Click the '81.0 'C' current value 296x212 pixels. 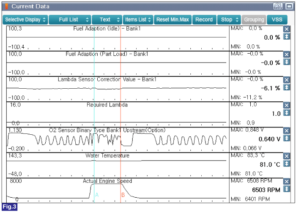[x=270, y=165]
